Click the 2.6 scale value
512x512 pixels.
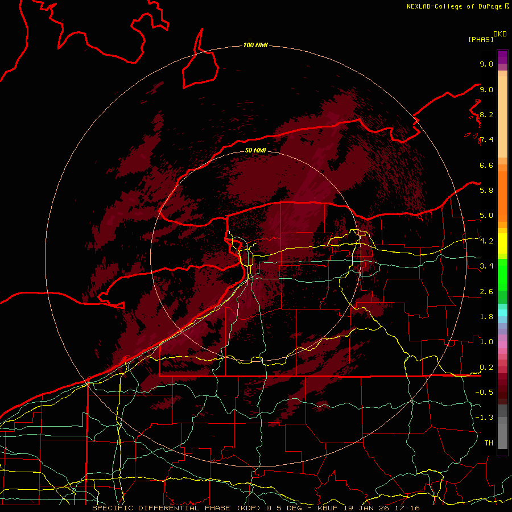click(x=486, y=292)
